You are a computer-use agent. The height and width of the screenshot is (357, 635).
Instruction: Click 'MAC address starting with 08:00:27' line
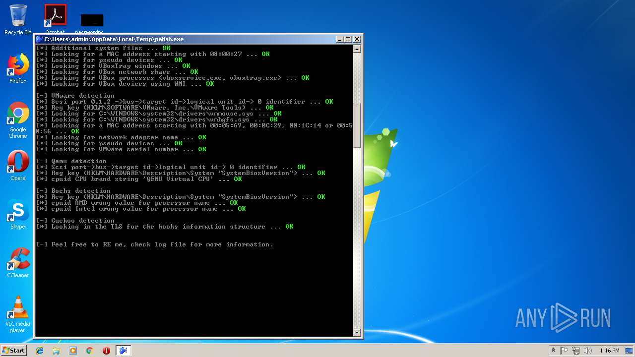pyautogui.click(x=152, y=54)
